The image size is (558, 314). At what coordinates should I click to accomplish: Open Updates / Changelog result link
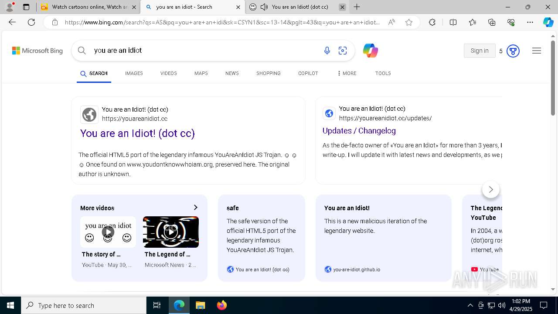click(359, 131)
